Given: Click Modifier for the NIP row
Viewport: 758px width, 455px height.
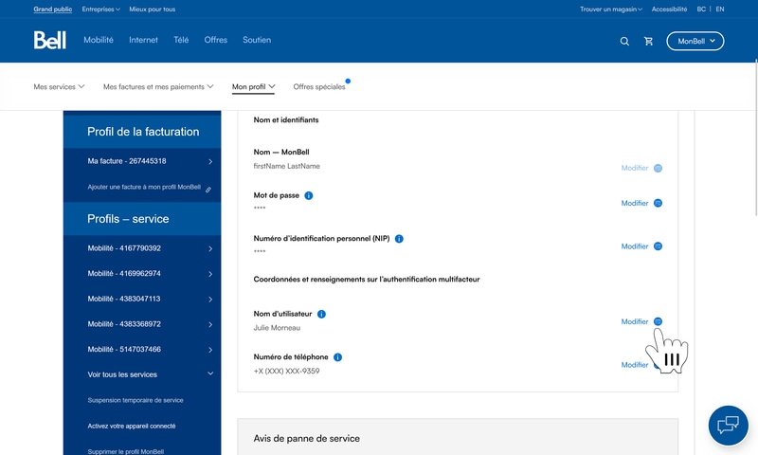Looking at the screenshot, I should coord(635,246).
